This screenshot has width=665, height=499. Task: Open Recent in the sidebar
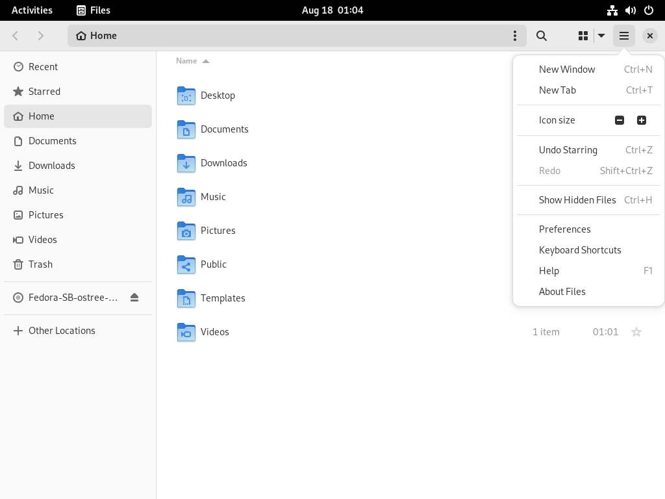[x=78, y=67]
